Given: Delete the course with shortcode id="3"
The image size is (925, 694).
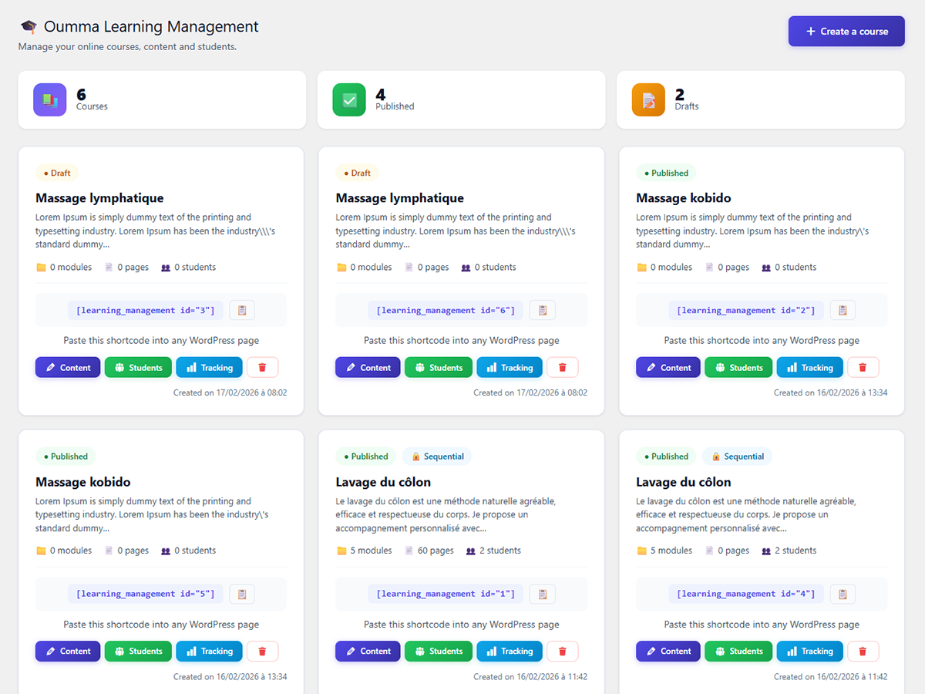Looking at the screenshot, I should [262, 368].
